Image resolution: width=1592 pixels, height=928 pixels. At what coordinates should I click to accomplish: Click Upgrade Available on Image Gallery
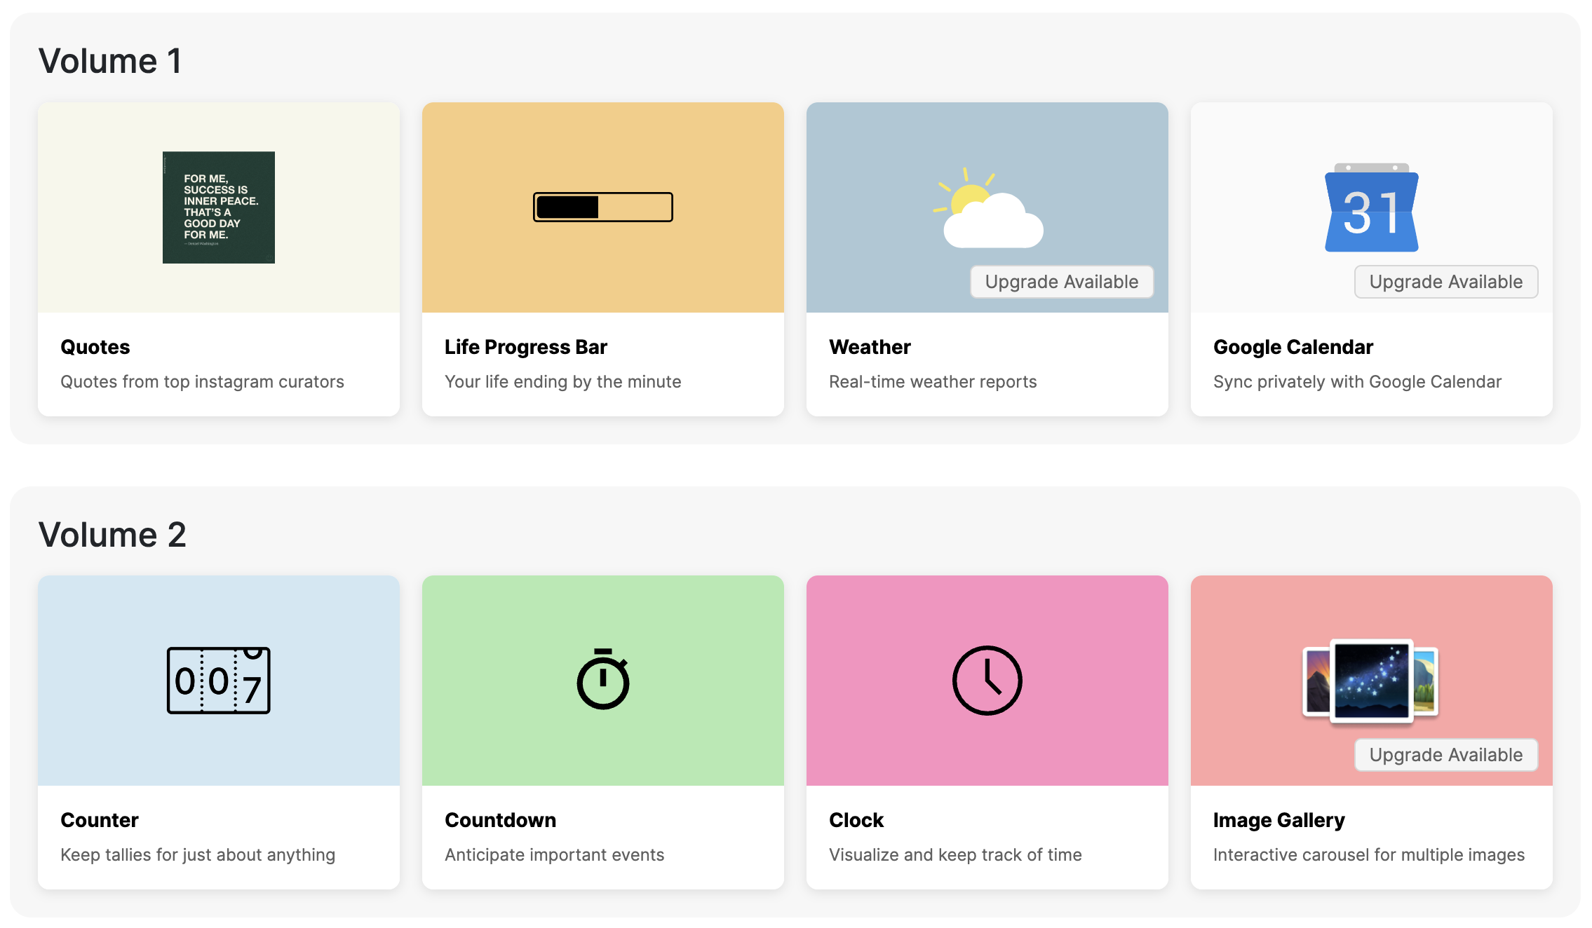coord(1445,755)
